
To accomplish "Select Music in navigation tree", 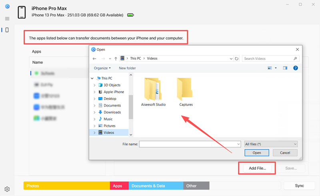I will point(108,119).
